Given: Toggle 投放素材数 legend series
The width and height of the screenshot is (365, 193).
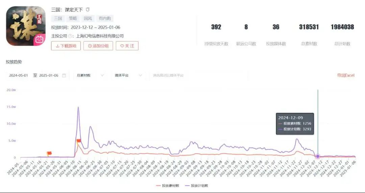Looking at the screenshot, I should point(168,186).
